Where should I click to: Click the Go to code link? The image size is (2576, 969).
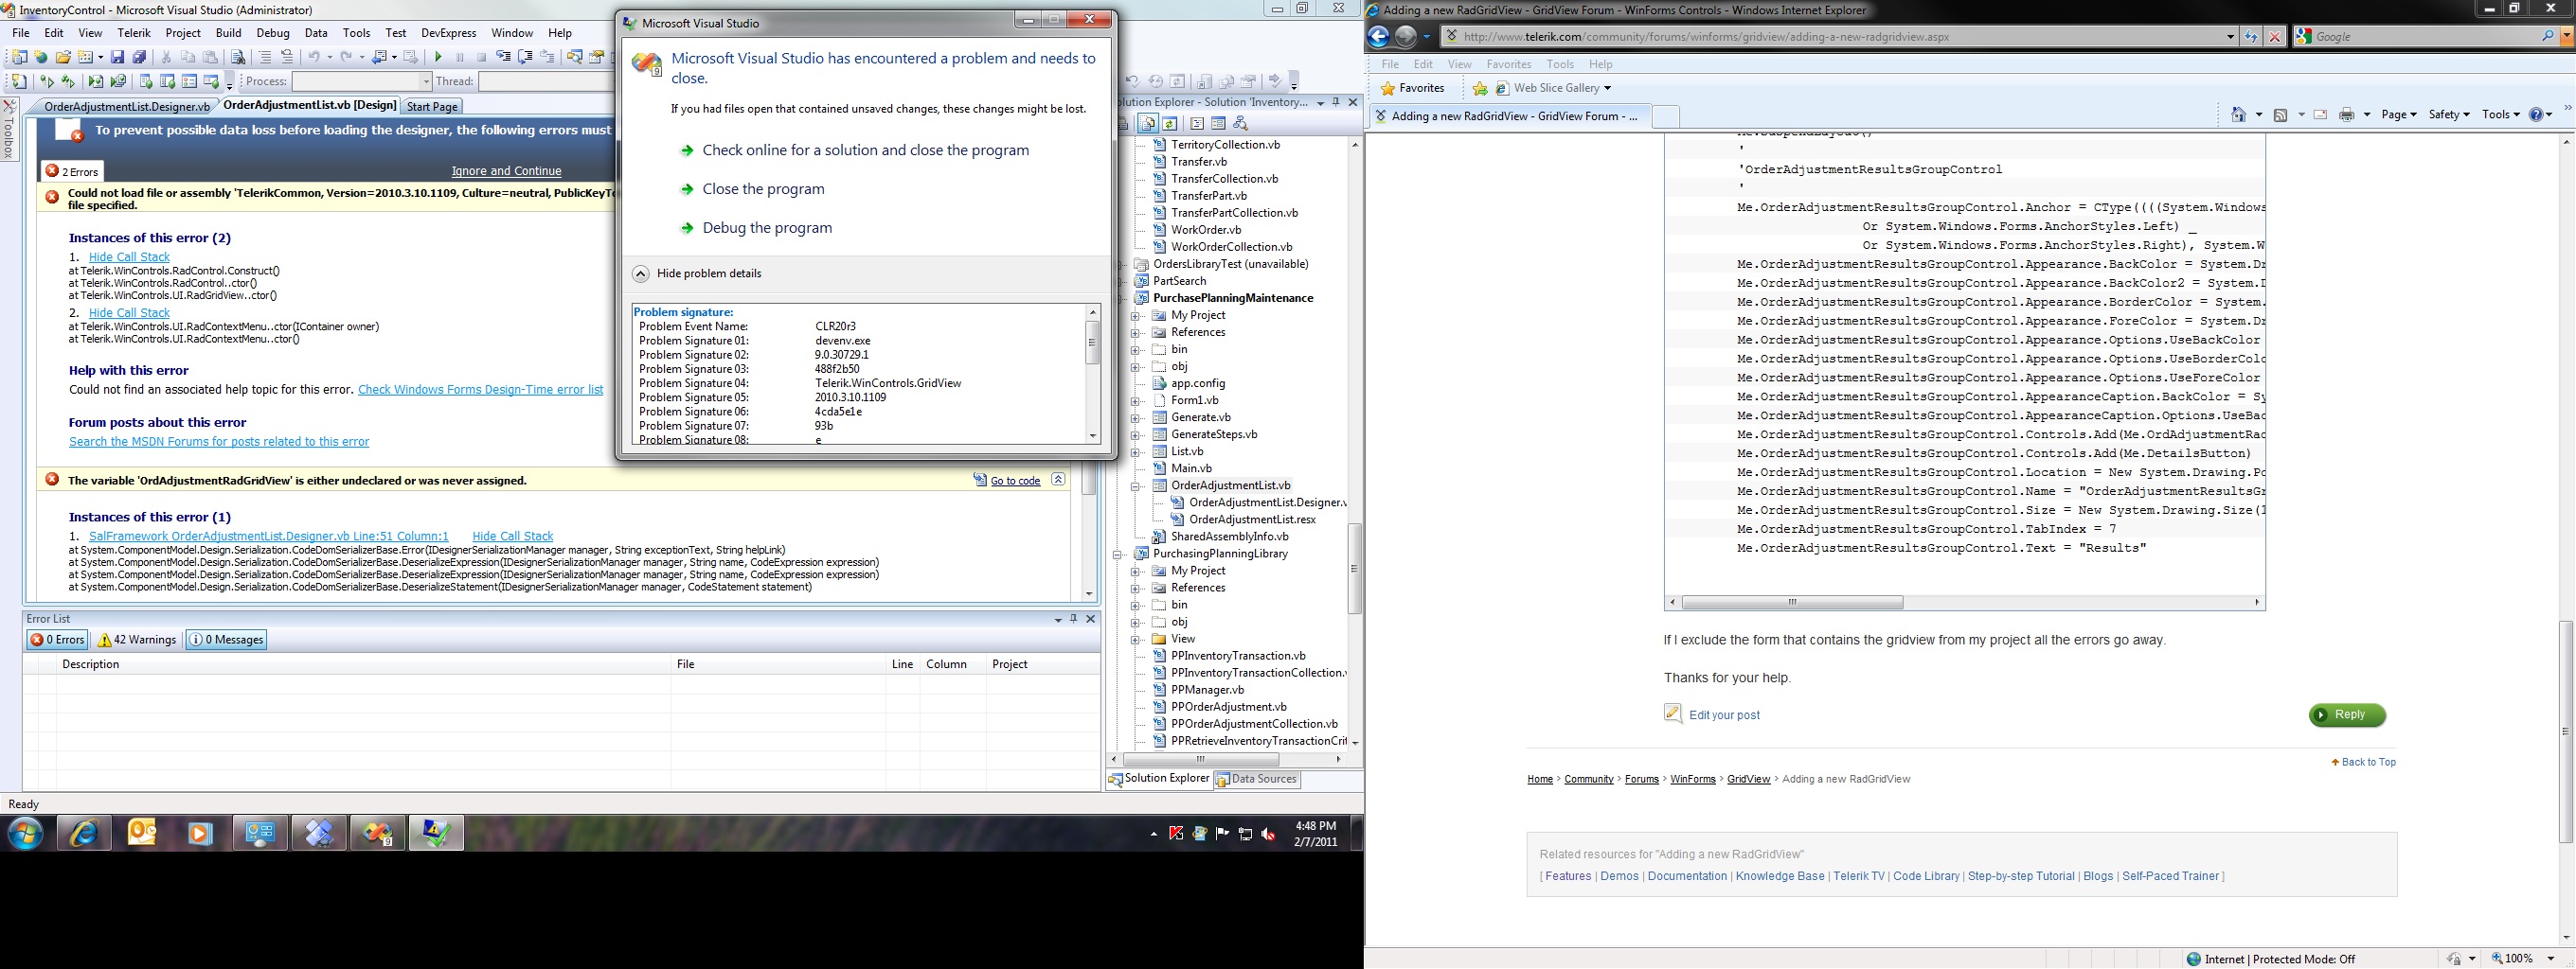click(x=1015, y=482)
